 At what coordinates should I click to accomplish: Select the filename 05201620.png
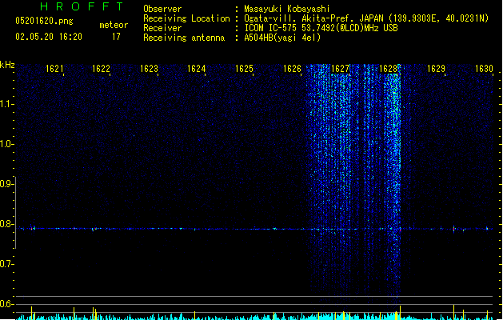pyautogui.click(x=44, y=21)
